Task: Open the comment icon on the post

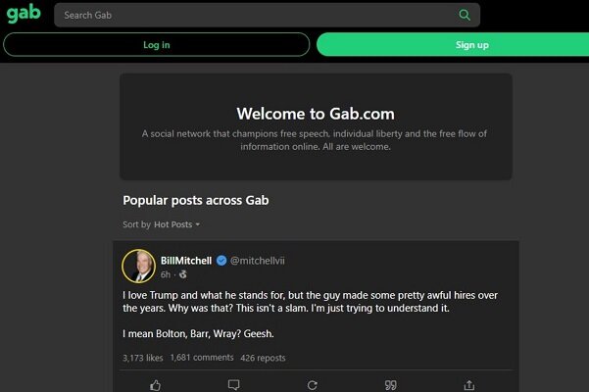Action: (233, 384)
